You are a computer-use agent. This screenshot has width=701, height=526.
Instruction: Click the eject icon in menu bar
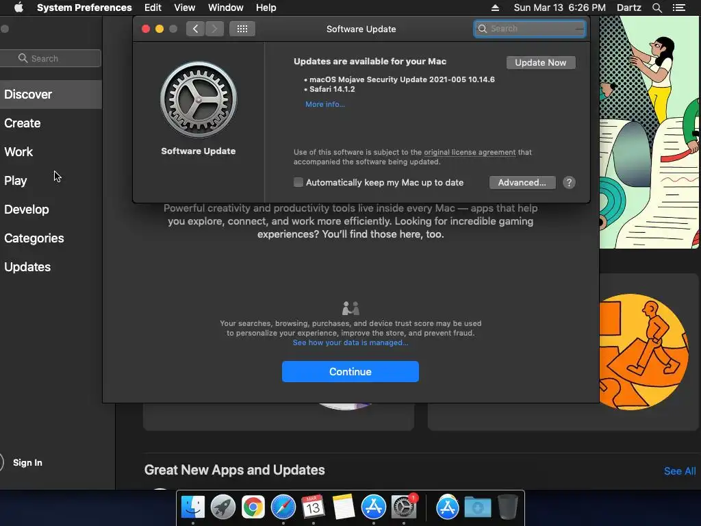[x=495, y=8]
